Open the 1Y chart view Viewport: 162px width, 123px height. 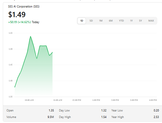[x=131, y=21]
